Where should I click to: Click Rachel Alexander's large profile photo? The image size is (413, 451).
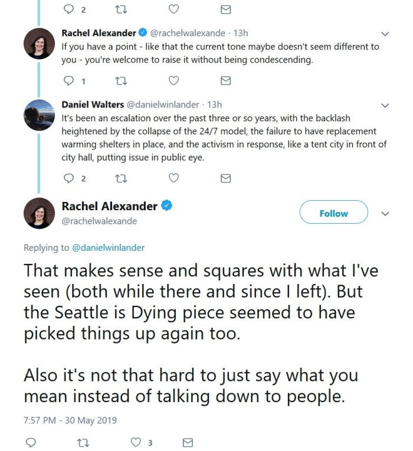[x=39, y=213]
